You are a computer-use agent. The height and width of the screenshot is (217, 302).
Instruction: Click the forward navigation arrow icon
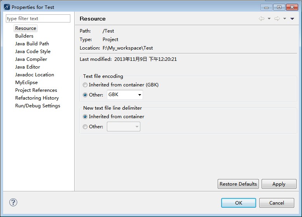[277, 19]
